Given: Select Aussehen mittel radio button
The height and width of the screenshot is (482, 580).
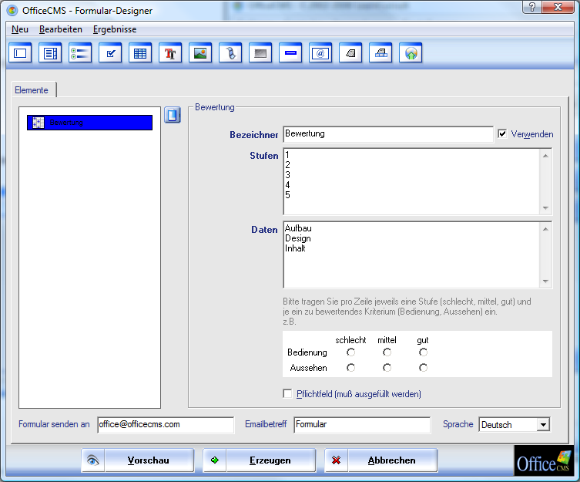Looking at the screenshot, I should [387, 368].
